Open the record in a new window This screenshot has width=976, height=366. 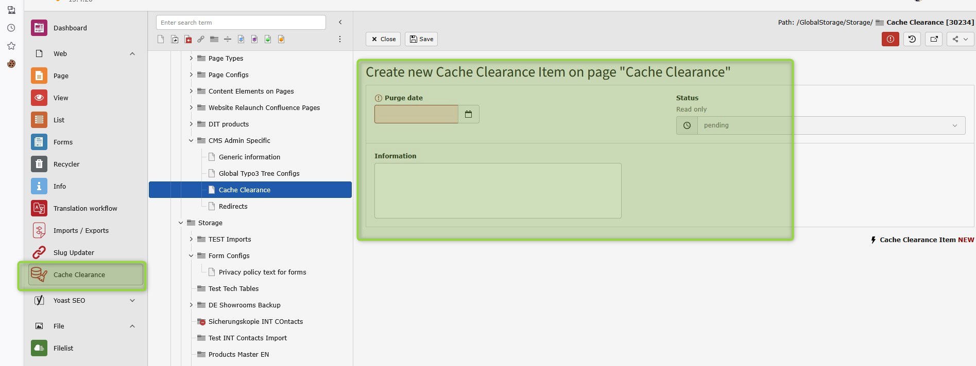click(934, 39)
